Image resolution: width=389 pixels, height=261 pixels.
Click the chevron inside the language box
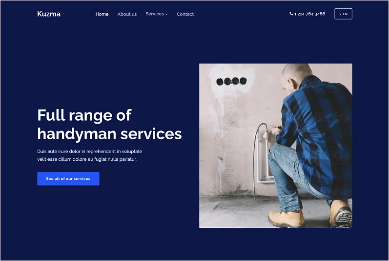click(340, 14)
